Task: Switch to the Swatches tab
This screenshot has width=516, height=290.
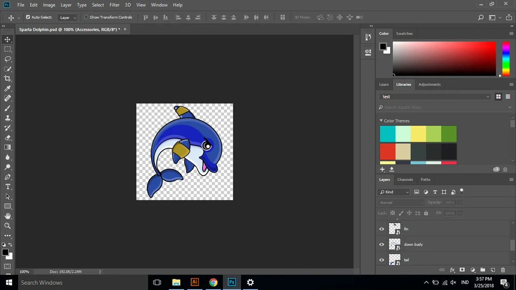Action: pyautogui.click(x=404, y=33)
